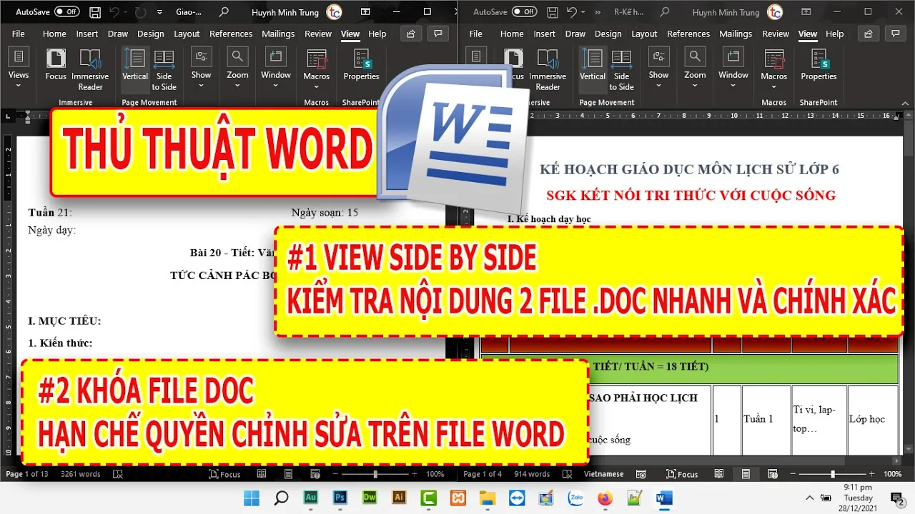Viewport: 915px width, 514px height.
Task: Save the document in the left window
Action: tap(95, 12)
